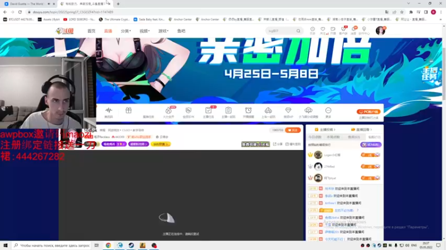
Task: Open the 直播回看 link in side panel
Action: coord(361,129)
